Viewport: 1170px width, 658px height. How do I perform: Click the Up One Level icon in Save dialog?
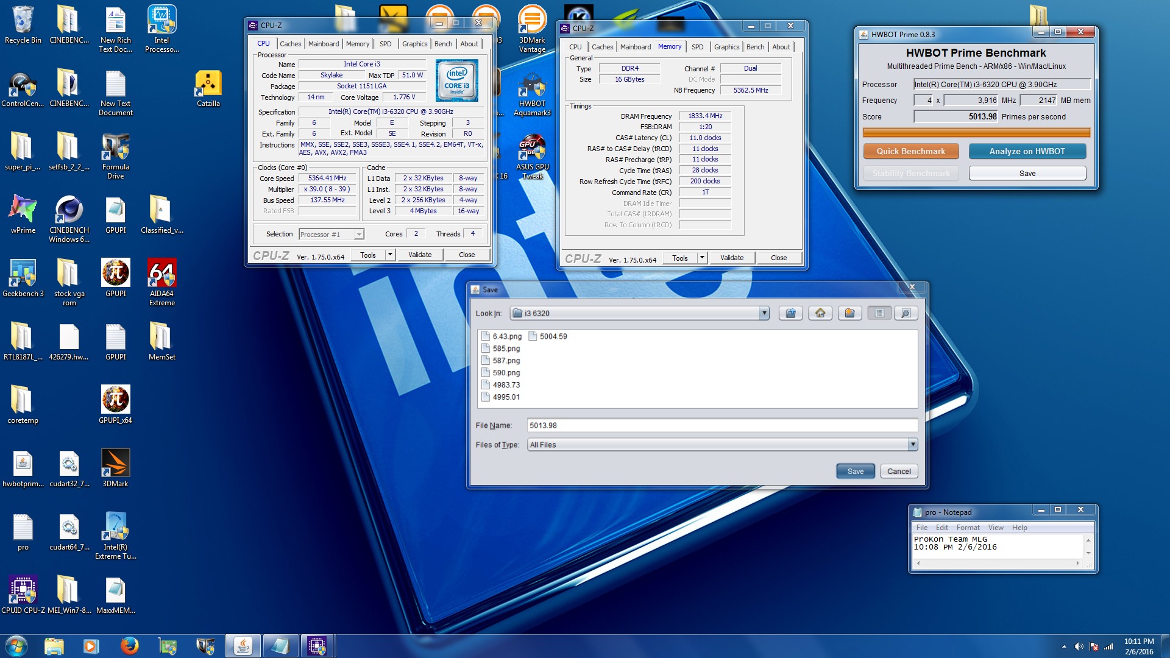790,313
